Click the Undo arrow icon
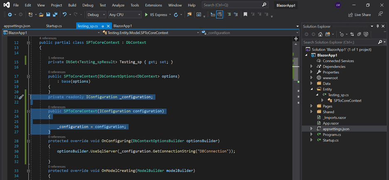 [x=64, y=15]
